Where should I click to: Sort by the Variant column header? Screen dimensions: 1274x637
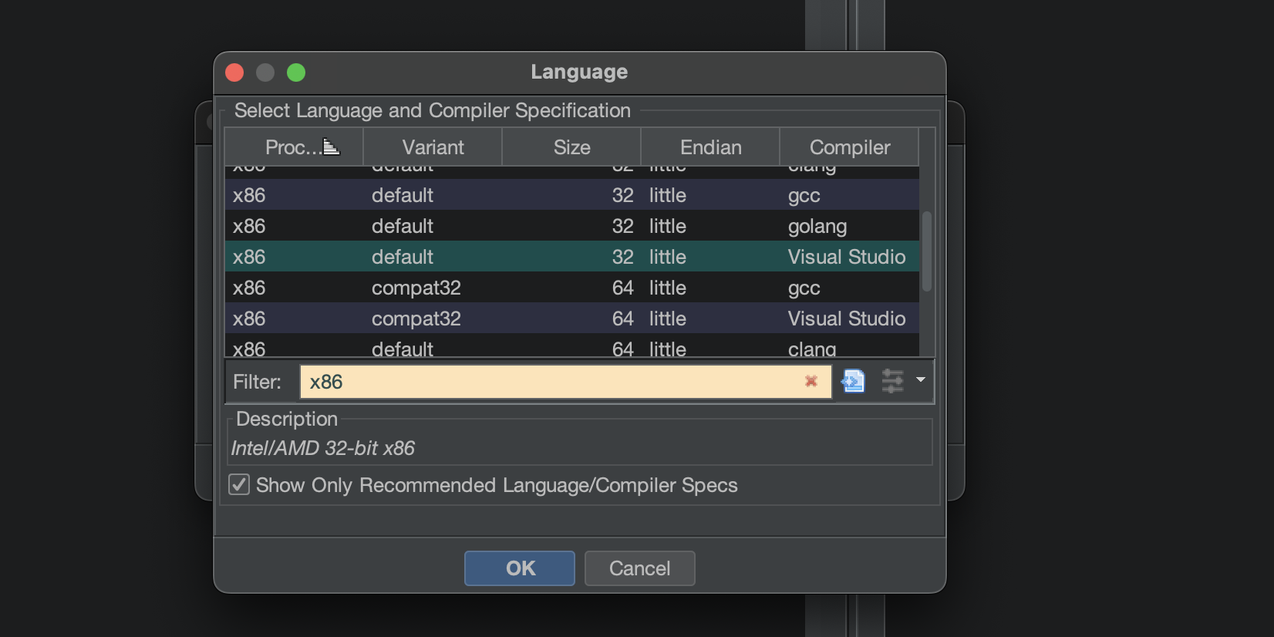(433, 147)
